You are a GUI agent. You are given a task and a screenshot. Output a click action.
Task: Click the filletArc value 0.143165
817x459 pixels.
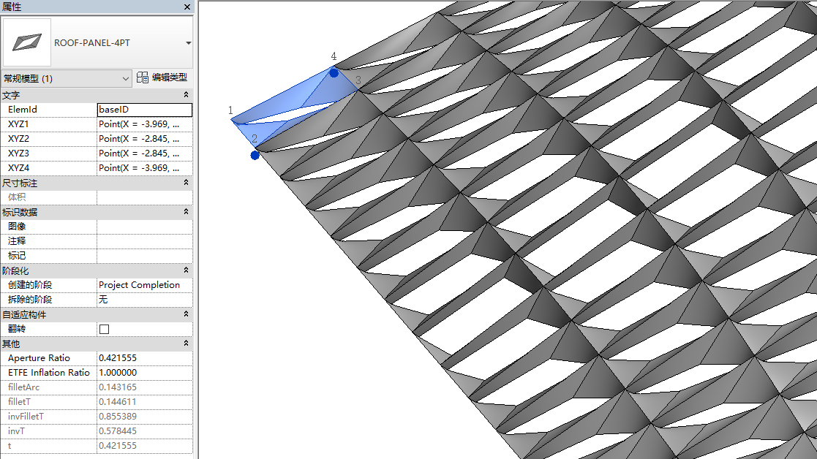144,387
